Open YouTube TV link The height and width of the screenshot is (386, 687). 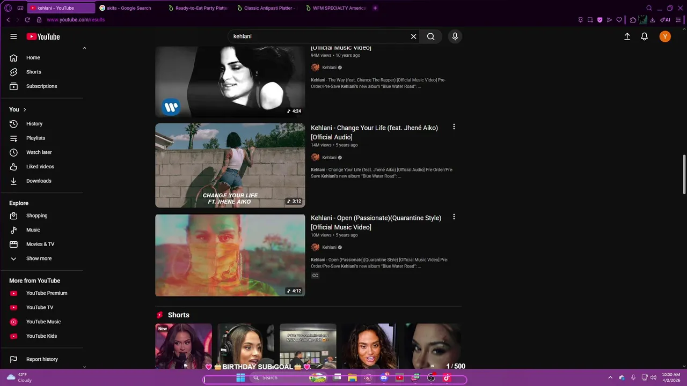pos(43,307)
